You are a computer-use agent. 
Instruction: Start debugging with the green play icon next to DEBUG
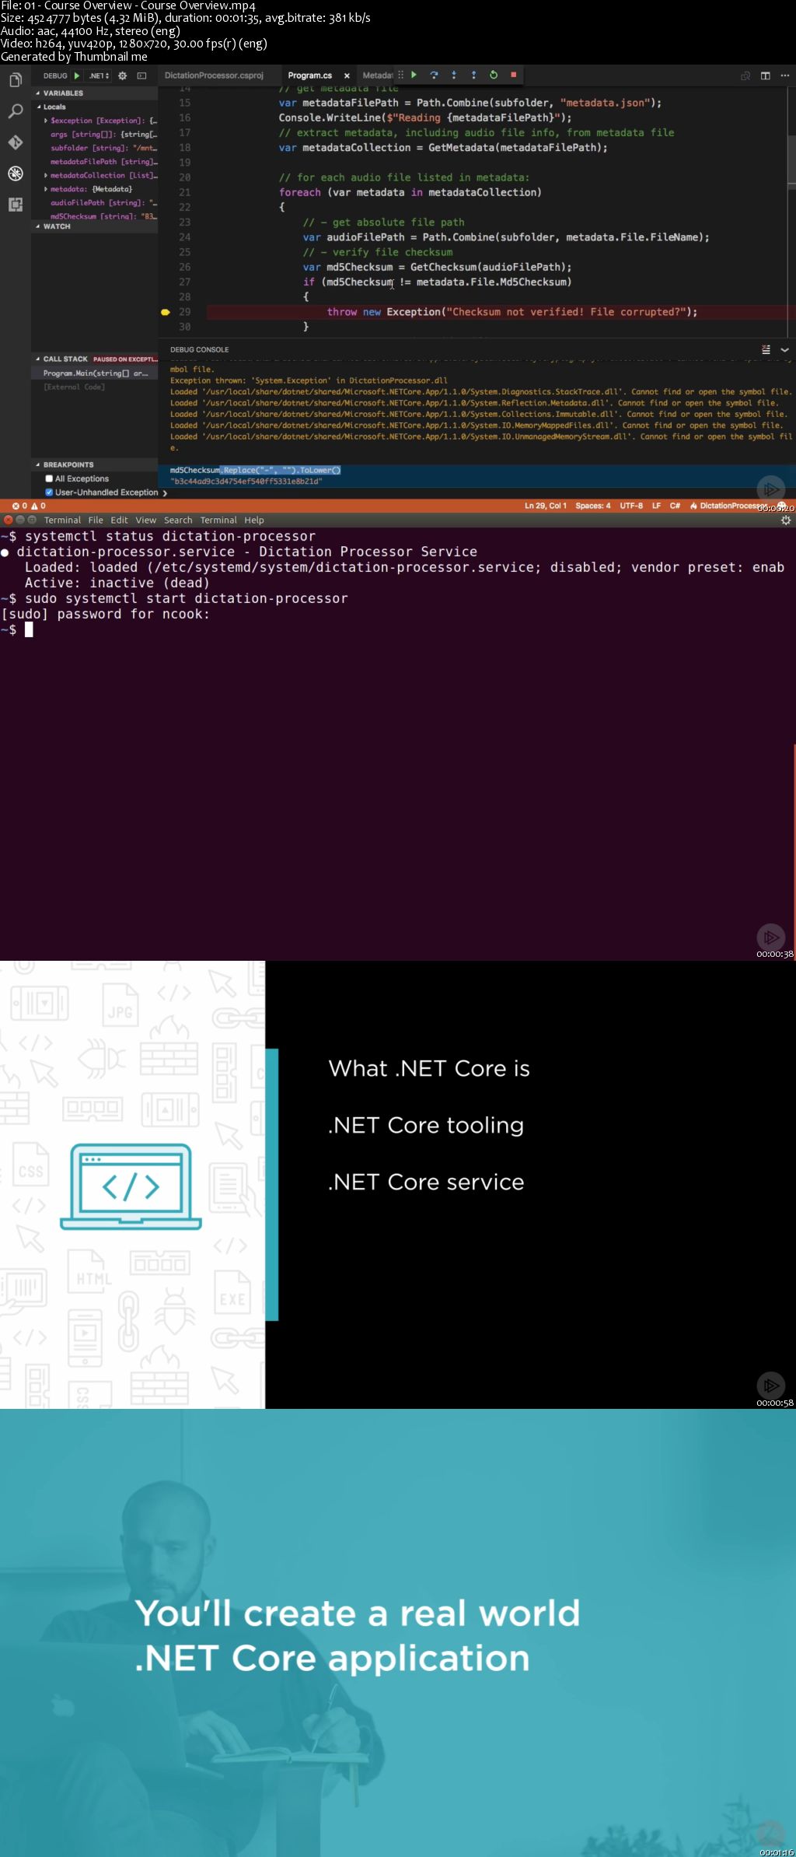click(76, 75)
